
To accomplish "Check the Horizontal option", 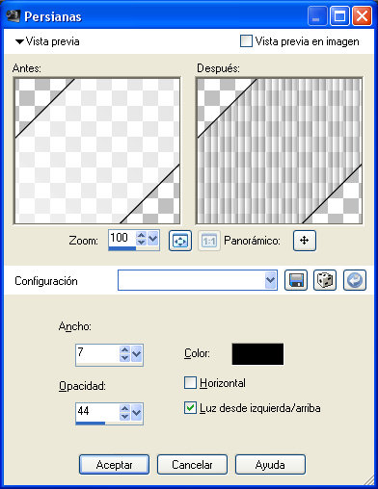I will (190, 383).
